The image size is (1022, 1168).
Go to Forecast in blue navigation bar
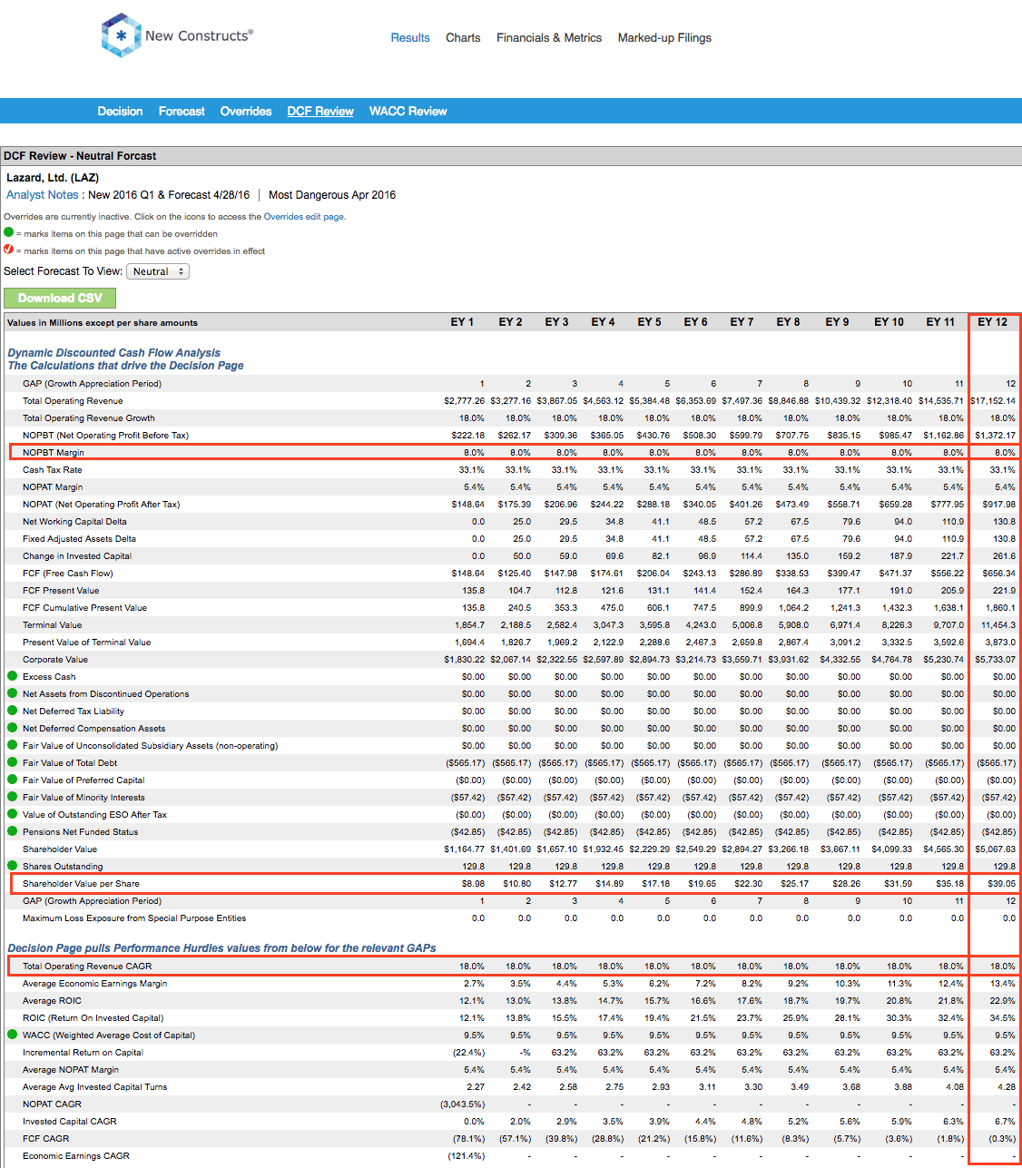[182, 111]
